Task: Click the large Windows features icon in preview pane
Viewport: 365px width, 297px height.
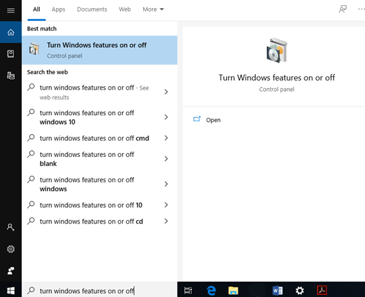Action: 277,51
